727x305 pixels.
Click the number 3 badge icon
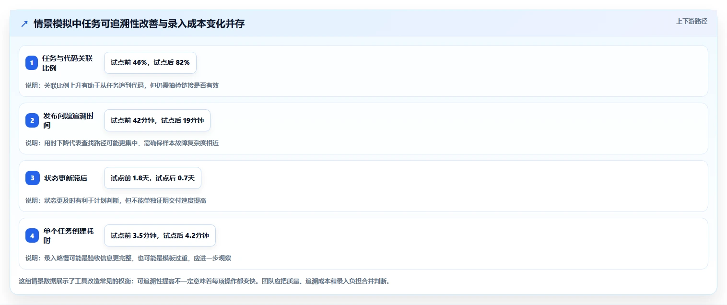32,178
